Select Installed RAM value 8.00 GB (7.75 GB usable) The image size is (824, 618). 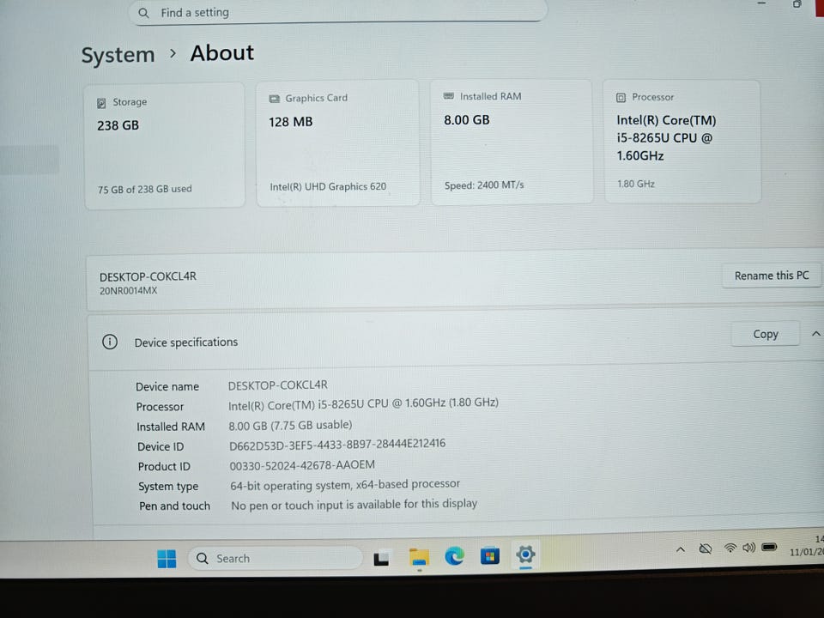pyautogui.click(x=290, y=425)
